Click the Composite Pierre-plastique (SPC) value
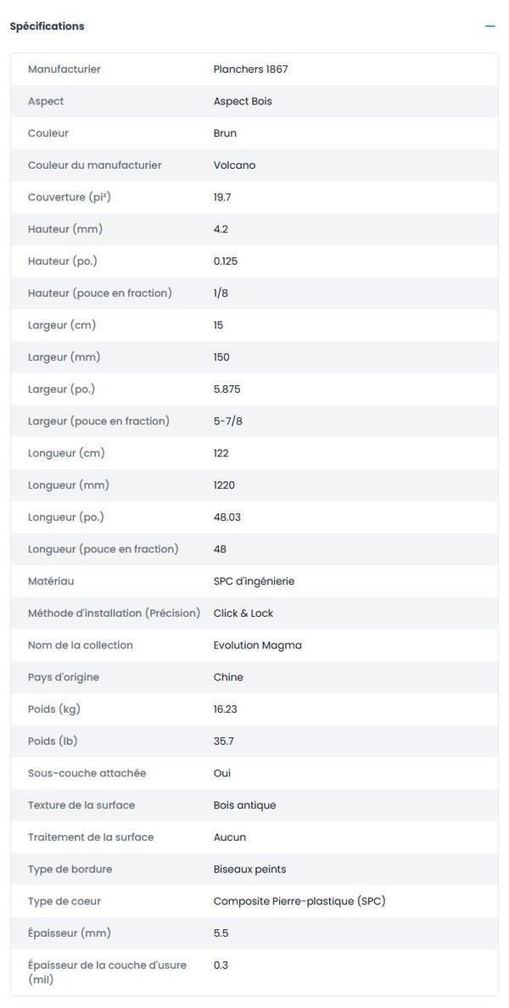The image size is (509, 1008). 299,901
